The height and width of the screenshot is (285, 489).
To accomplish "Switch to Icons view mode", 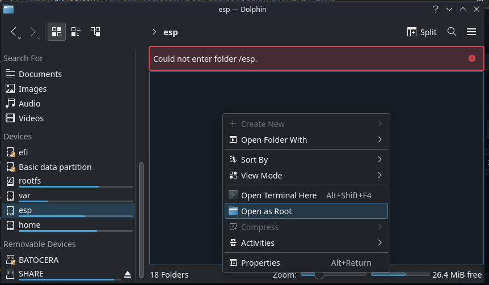I will pos(57,32).
